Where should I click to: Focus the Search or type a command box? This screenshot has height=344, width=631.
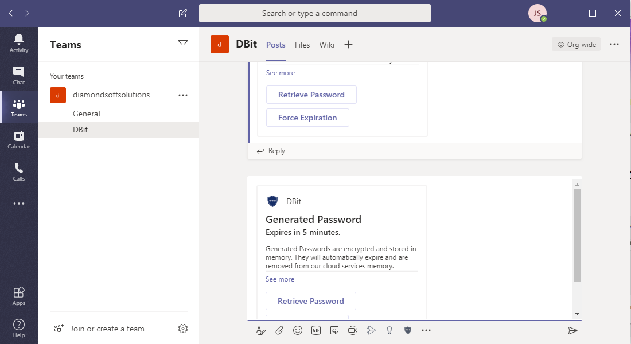315,13
